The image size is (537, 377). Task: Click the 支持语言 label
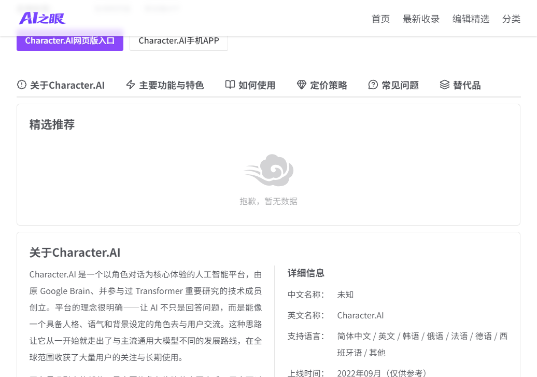[x=306, y=336]
